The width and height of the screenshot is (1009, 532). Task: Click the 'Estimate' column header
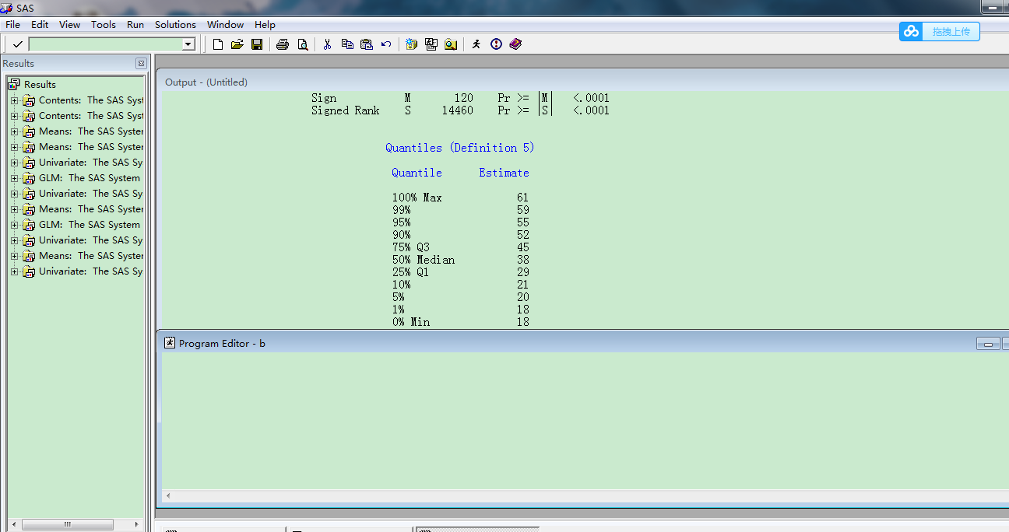pyautogui.click(x=504, y=173)
